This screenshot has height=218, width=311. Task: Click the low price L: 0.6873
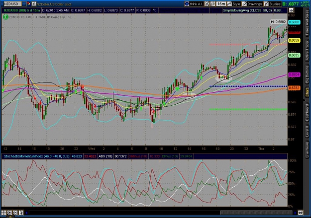(110, 10)
